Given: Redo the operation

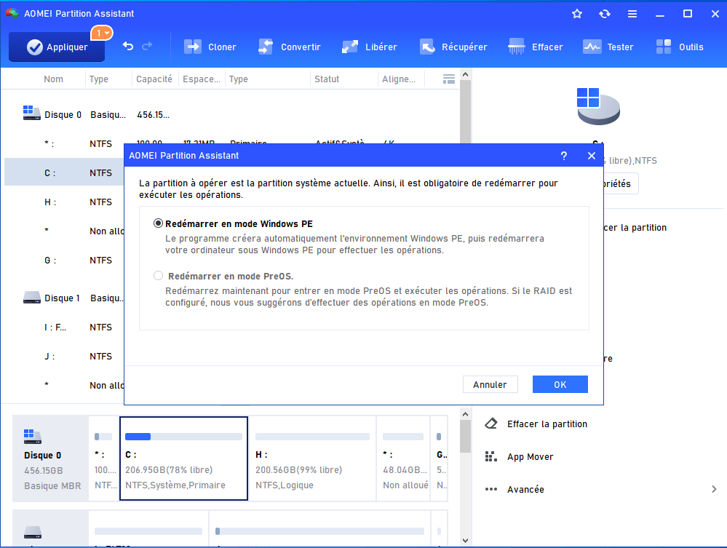Looking at the screenshot, I should click(x=147, y=46).
